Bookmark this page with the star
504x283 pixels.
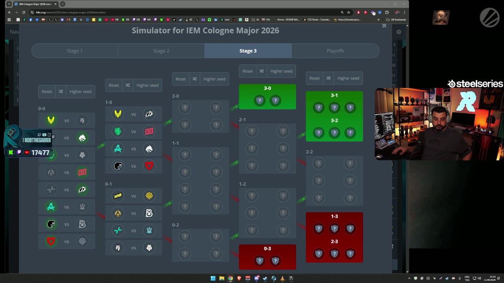(x=348, y=12)
